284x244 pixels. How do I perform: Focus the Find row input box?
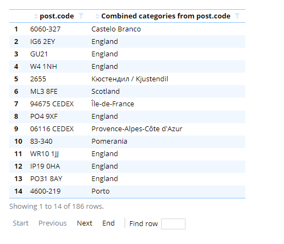(173, 224)
